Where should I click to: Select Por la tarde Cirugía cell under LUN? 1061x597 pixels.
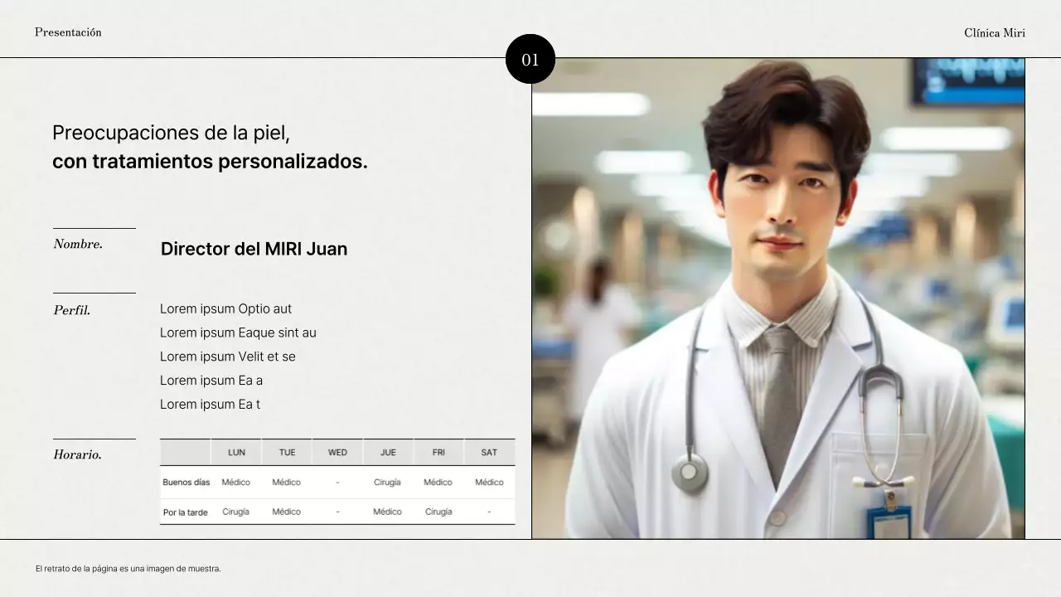tap(235, 512)
